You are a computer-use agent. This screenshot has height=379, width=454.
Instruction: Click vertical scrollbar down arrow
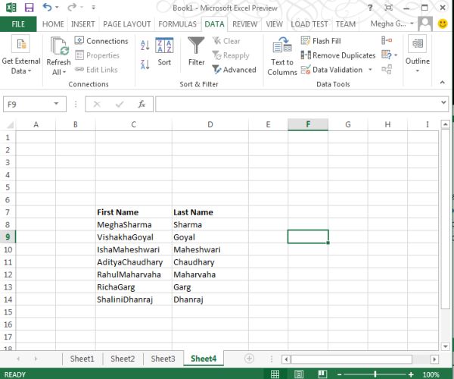[445, 346]
